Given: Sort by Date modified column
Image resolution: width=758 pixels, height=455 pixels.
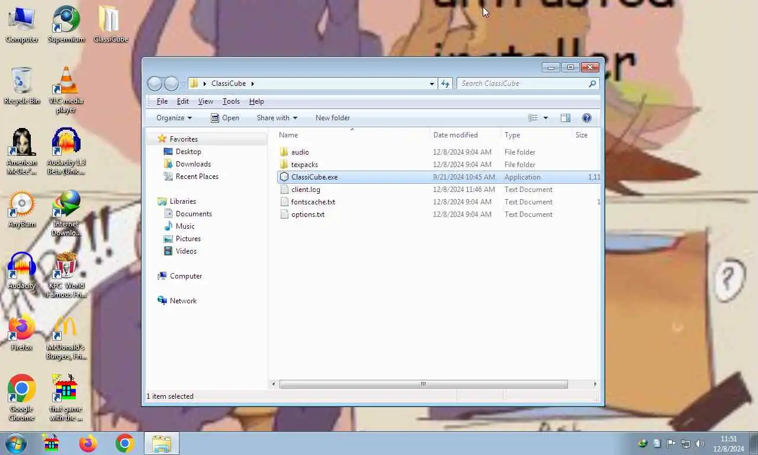Looking at the screenshot, I should pos(465,135).
